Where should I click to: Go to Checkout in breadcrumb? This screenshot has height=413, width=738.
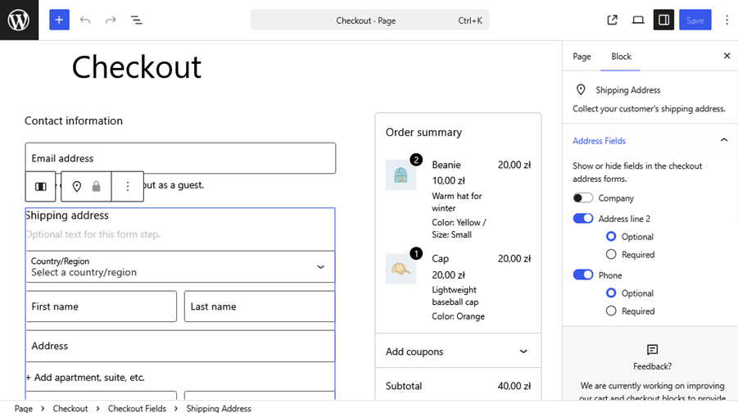pos(70,408)
